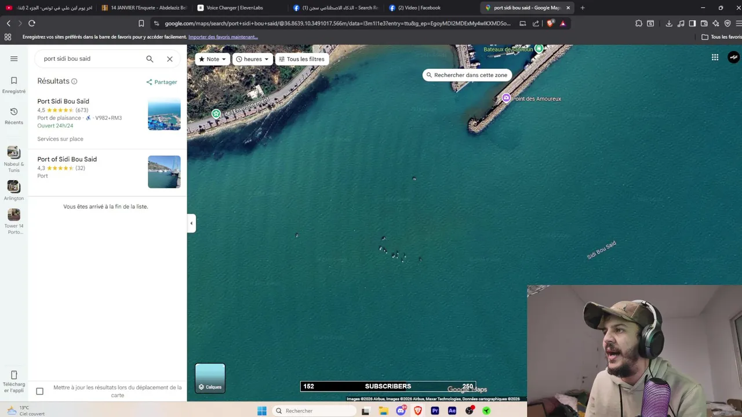Open the Calques layers switcher
742x417 pixels.
click(210, 378)
